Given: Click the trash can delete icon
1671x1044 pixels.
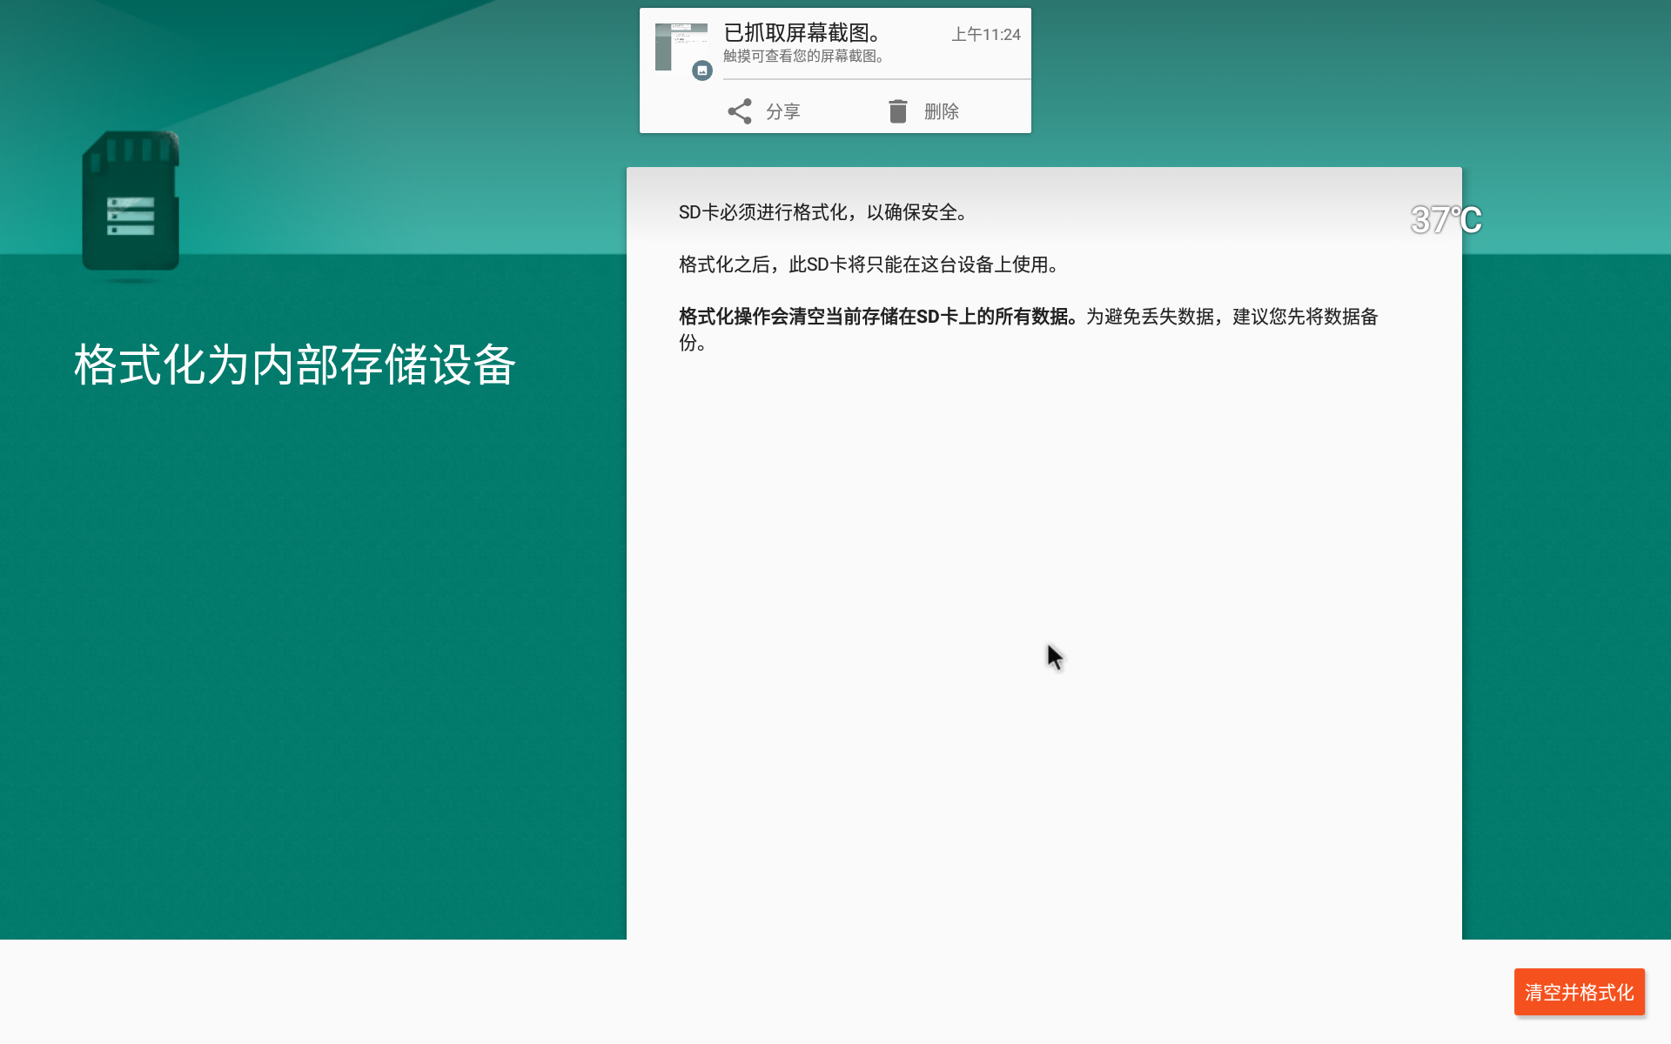Looking at the screenshot, I should (897, 111).
